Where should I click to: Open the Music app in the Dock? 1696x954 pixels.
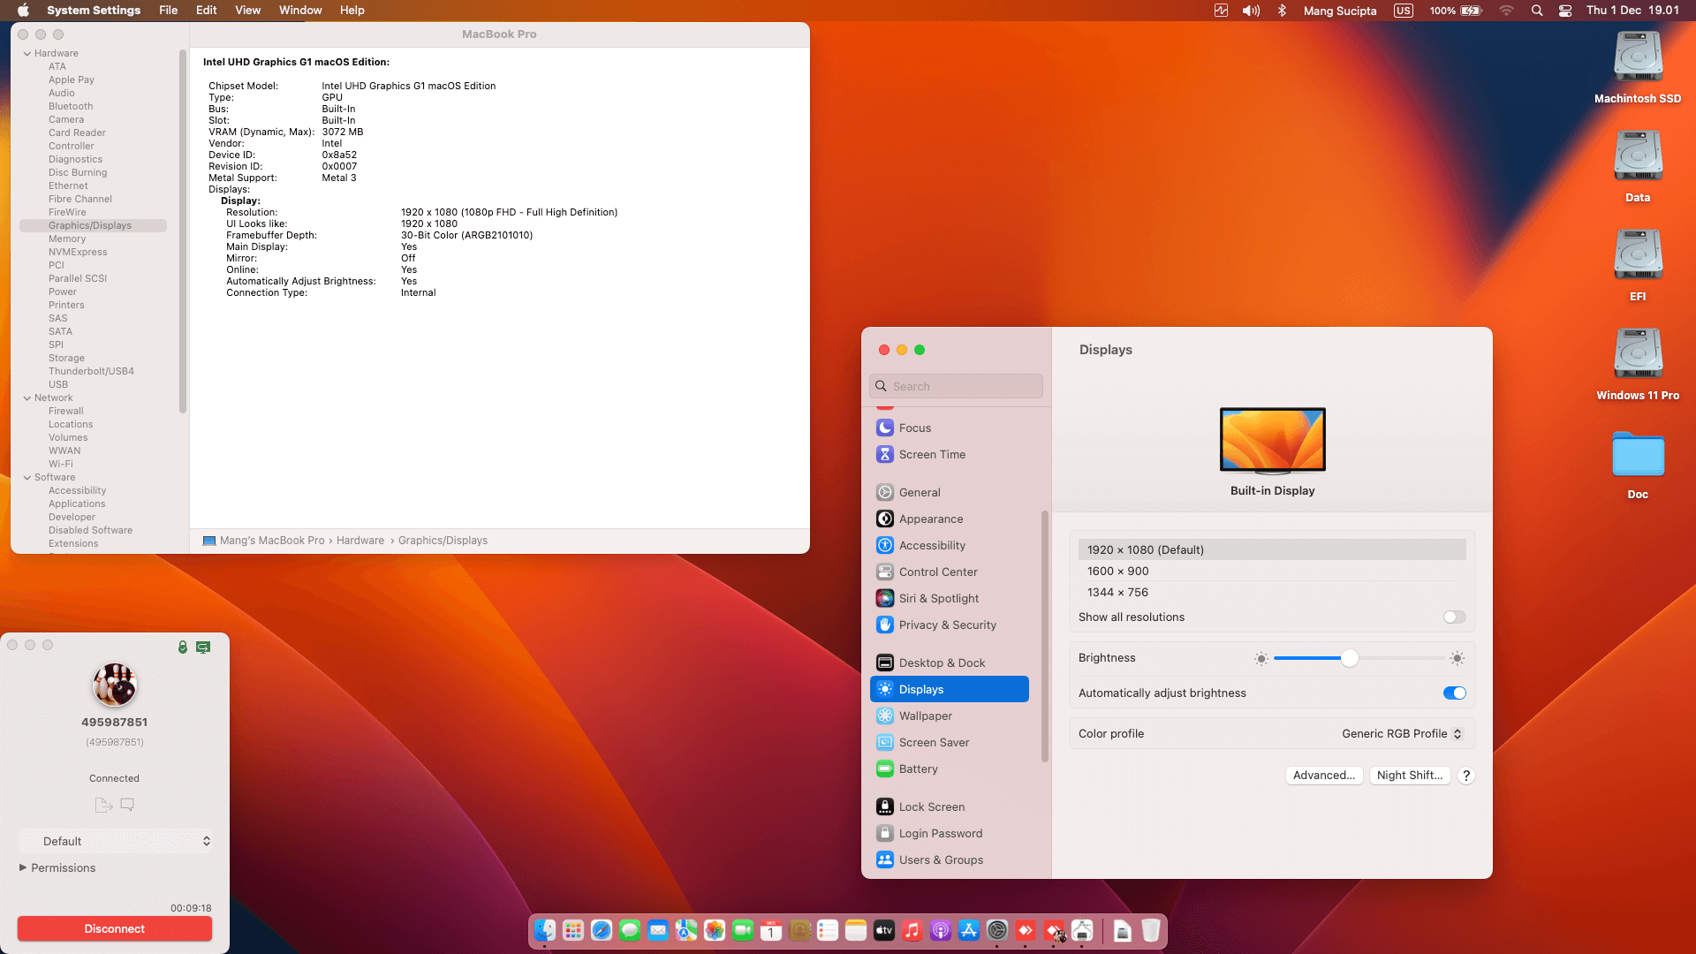coord(912,930)
